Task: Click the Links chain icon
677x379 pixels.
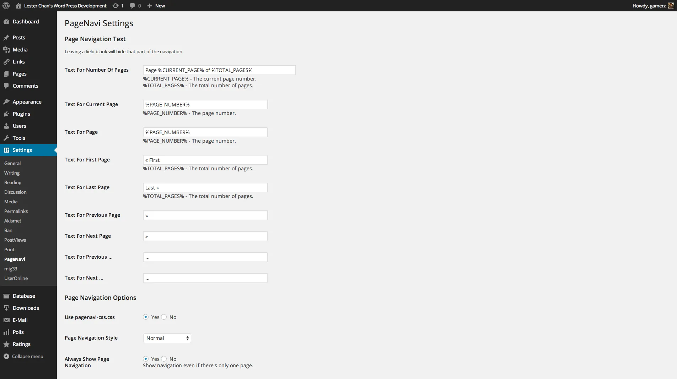Action: coord(6,62)
